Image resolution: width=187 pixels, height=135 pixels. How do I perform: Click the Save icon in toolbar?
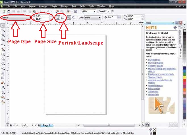[14, 11]
